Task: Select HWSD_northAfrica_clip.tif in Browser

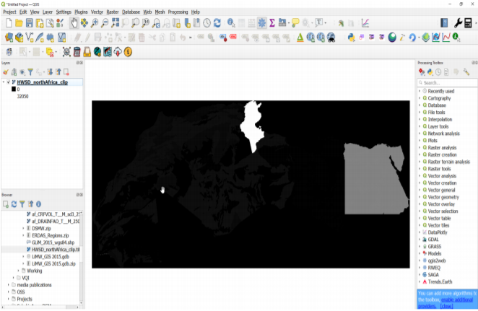Action: click(x=56, y=250)
